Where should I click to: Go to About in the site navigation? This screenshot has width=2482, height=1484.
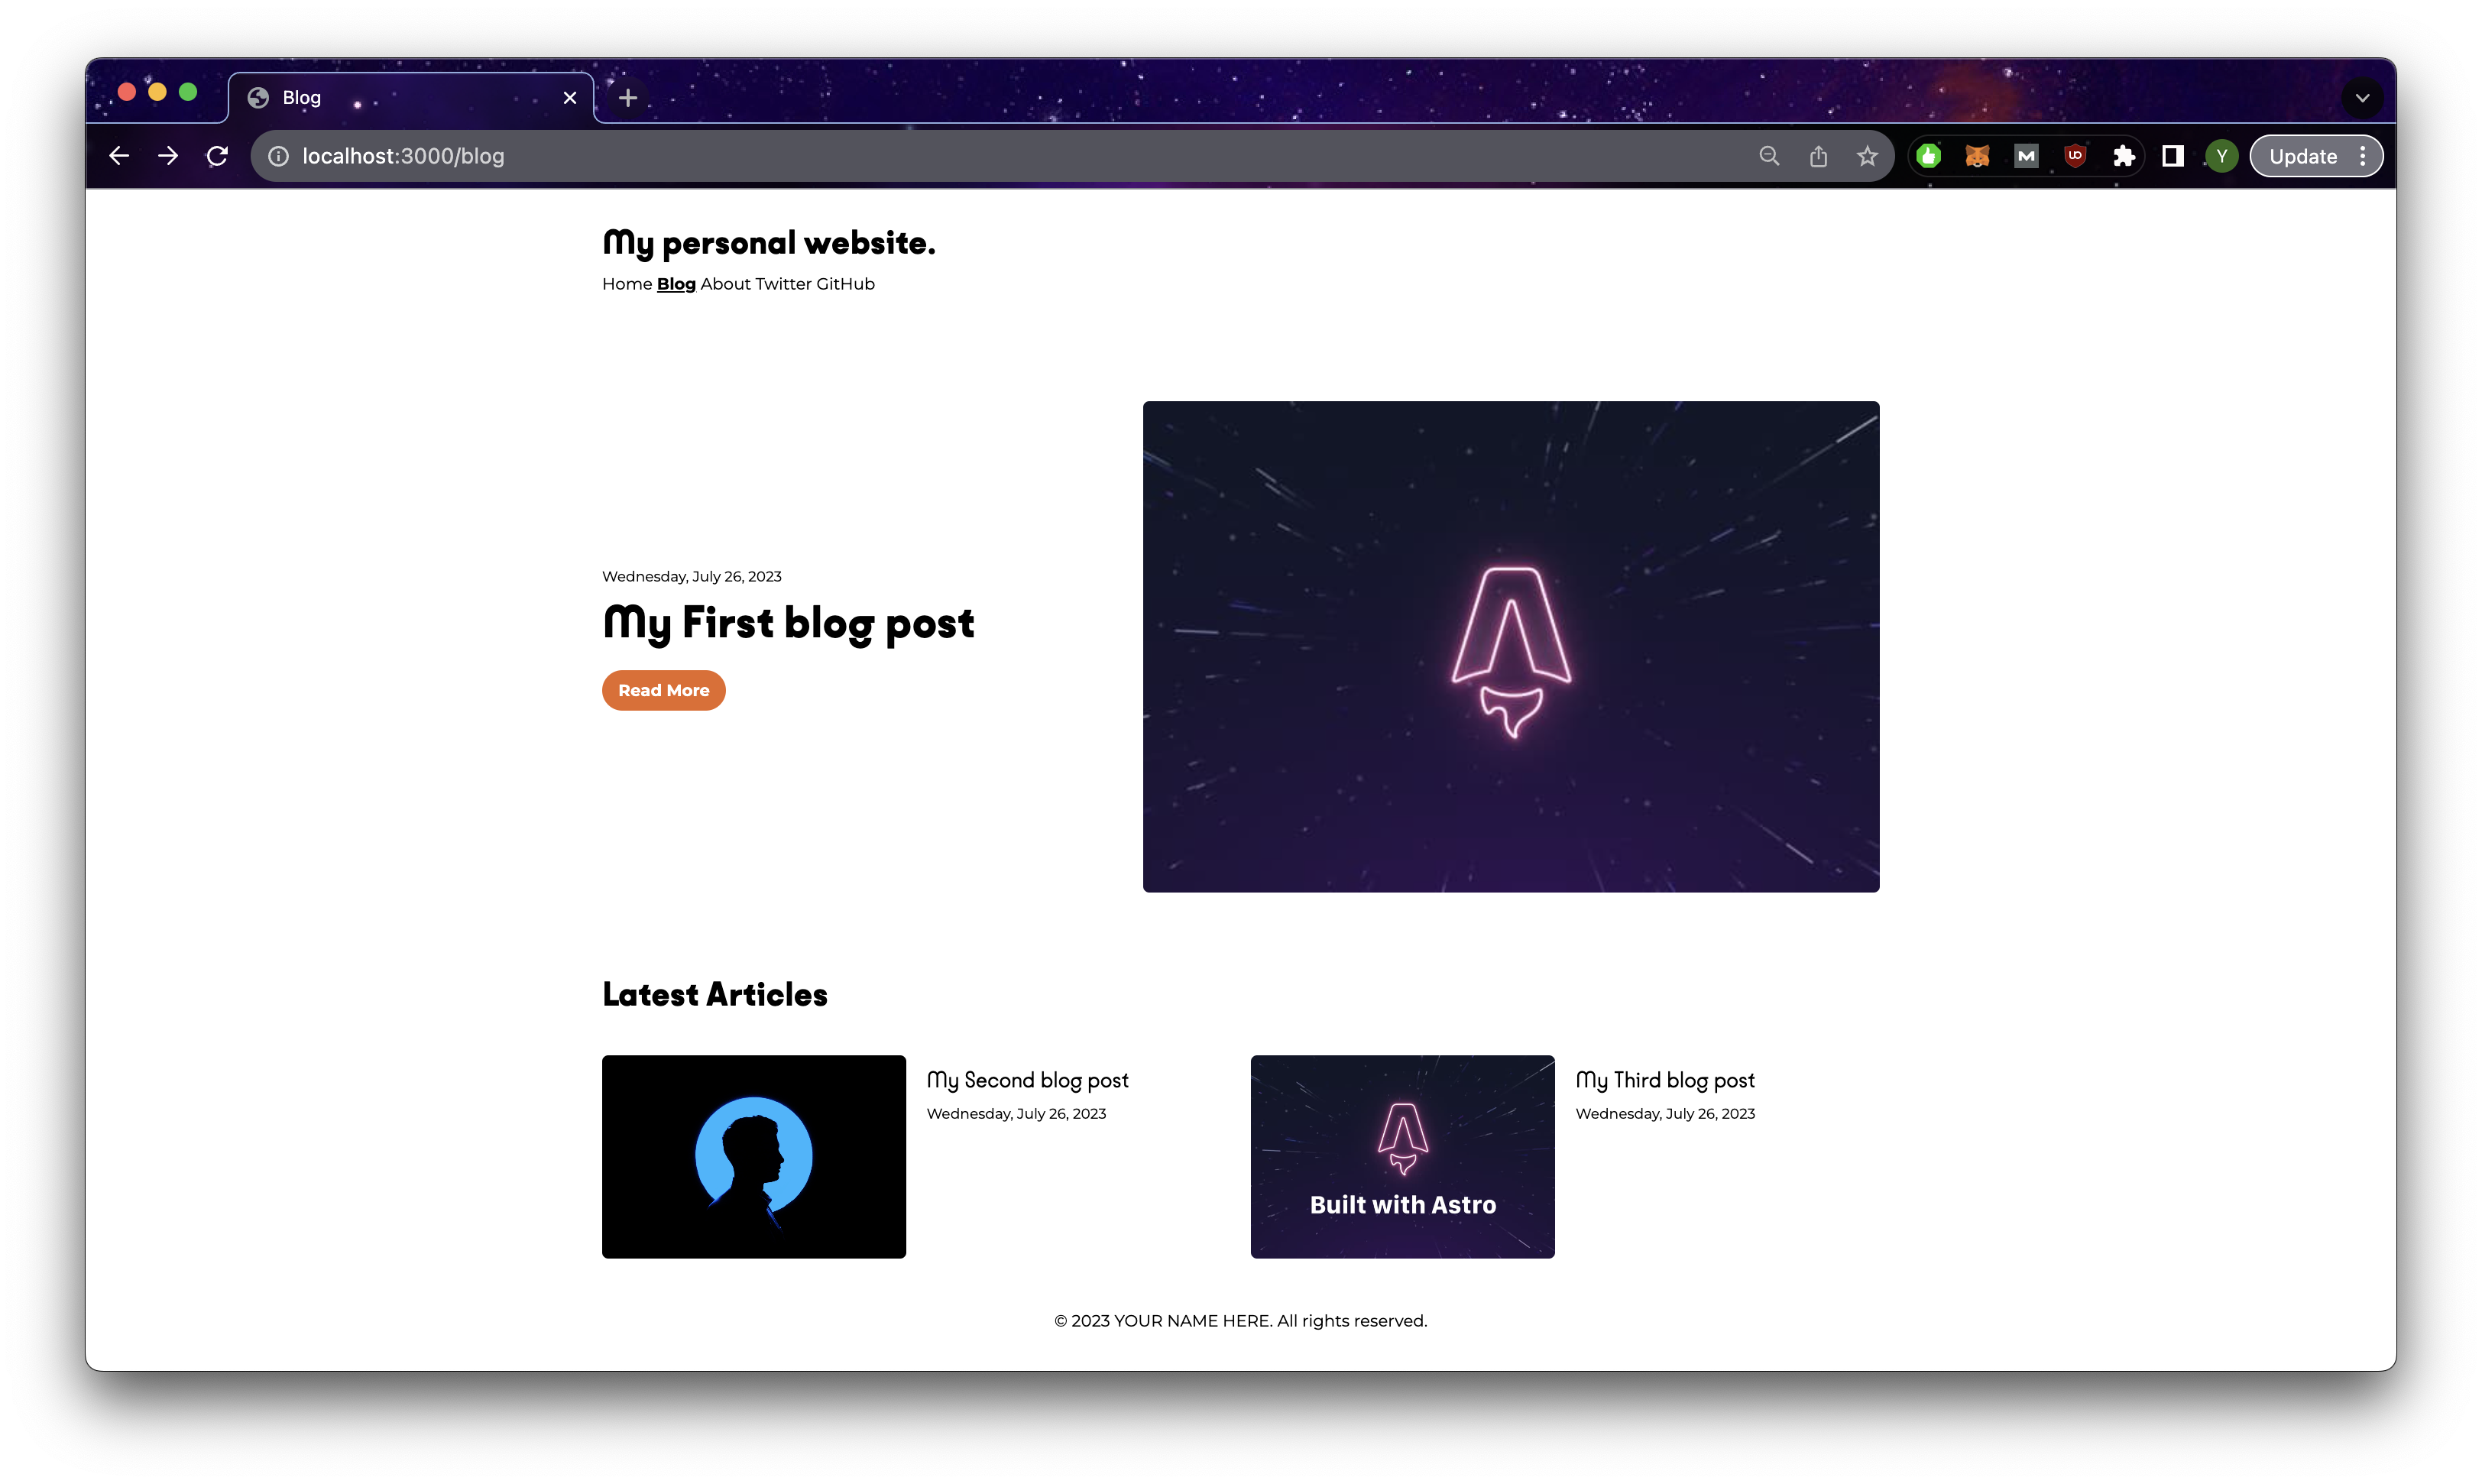click(725, 284)
